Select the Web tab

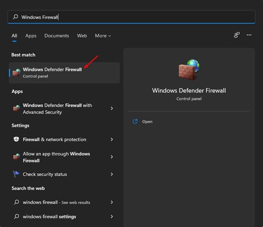click(x=82, y=36)
